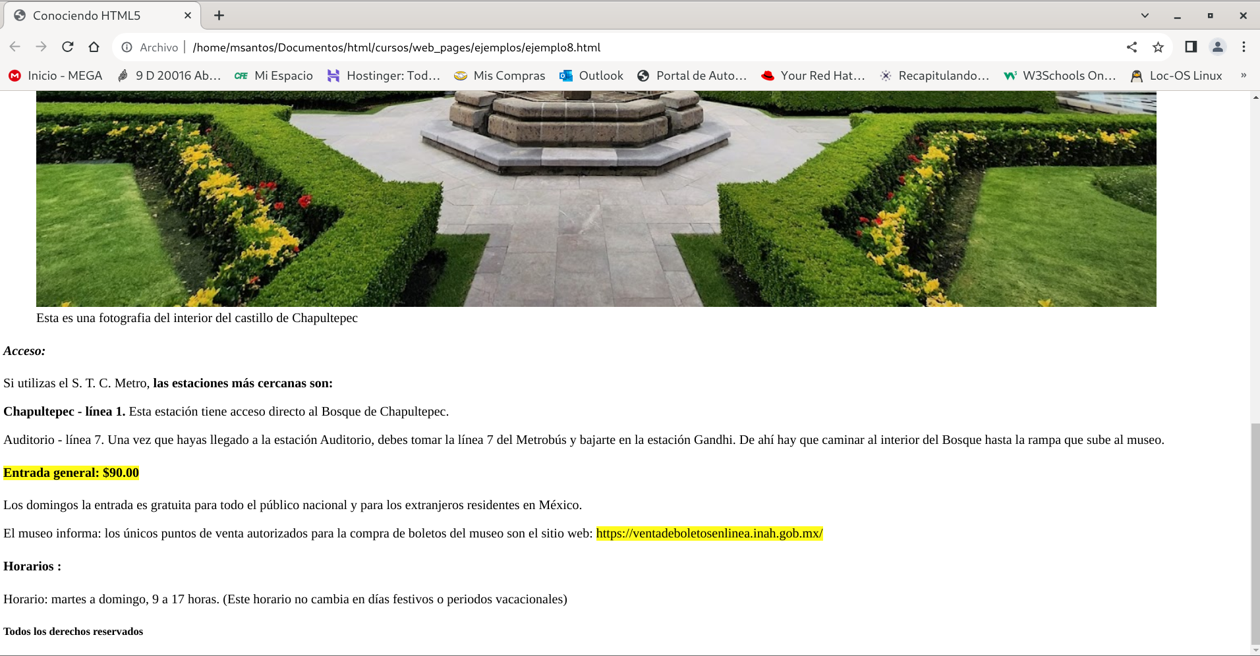
Task: Click the vertical page scrollbar thumb
Action: [x=1255, y=533]
